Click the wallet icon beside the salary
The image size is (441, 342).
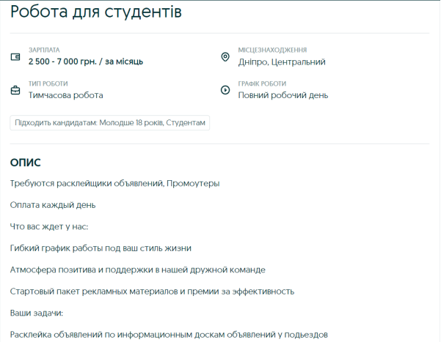tap(15, 56)
